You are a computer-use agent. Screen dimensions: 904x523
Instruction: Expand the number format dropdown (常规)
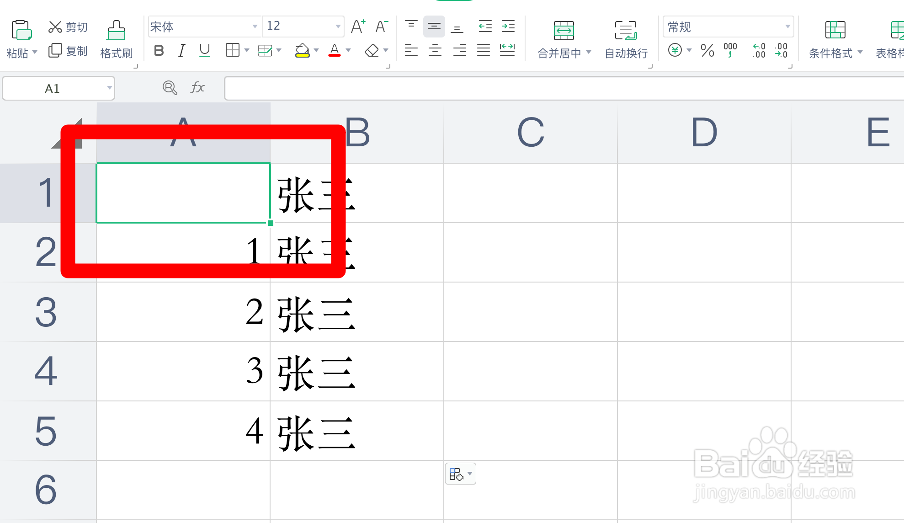pyautogui.click(x=787, y=27)
